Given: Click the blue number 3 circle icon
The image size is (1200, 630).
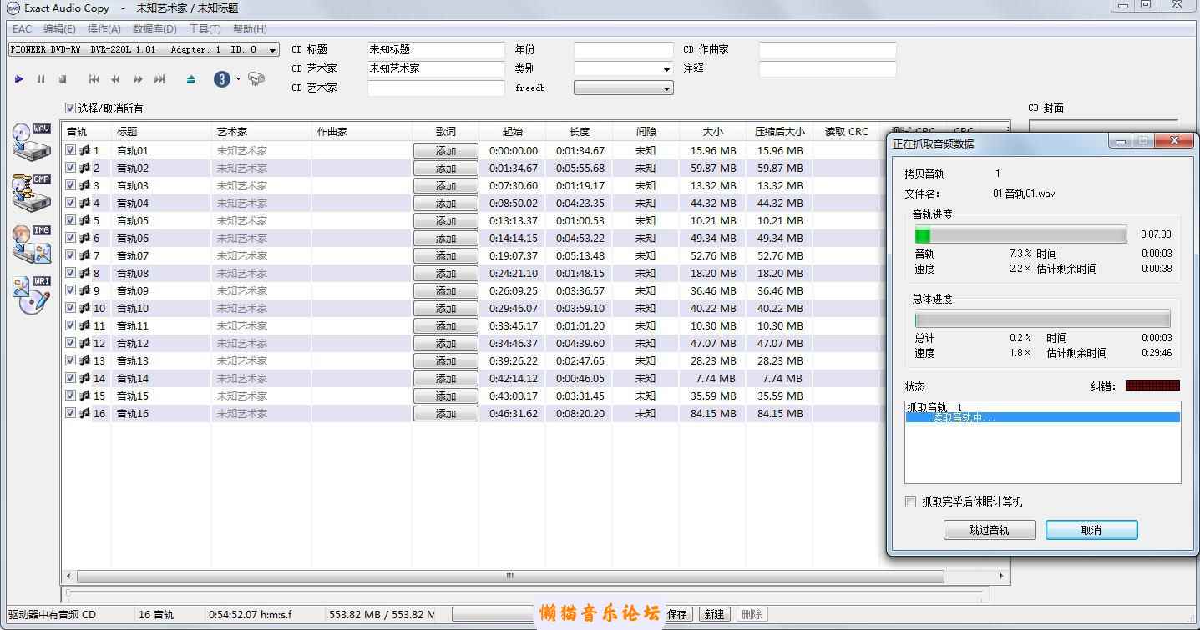Looking at the screenshot, I should pos(222,79).
